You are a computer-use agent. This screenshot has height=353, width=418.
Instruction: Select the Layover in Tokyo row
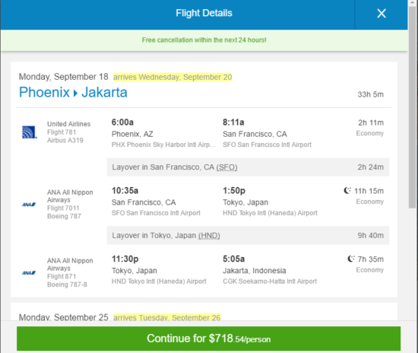[x=248, y=235]
